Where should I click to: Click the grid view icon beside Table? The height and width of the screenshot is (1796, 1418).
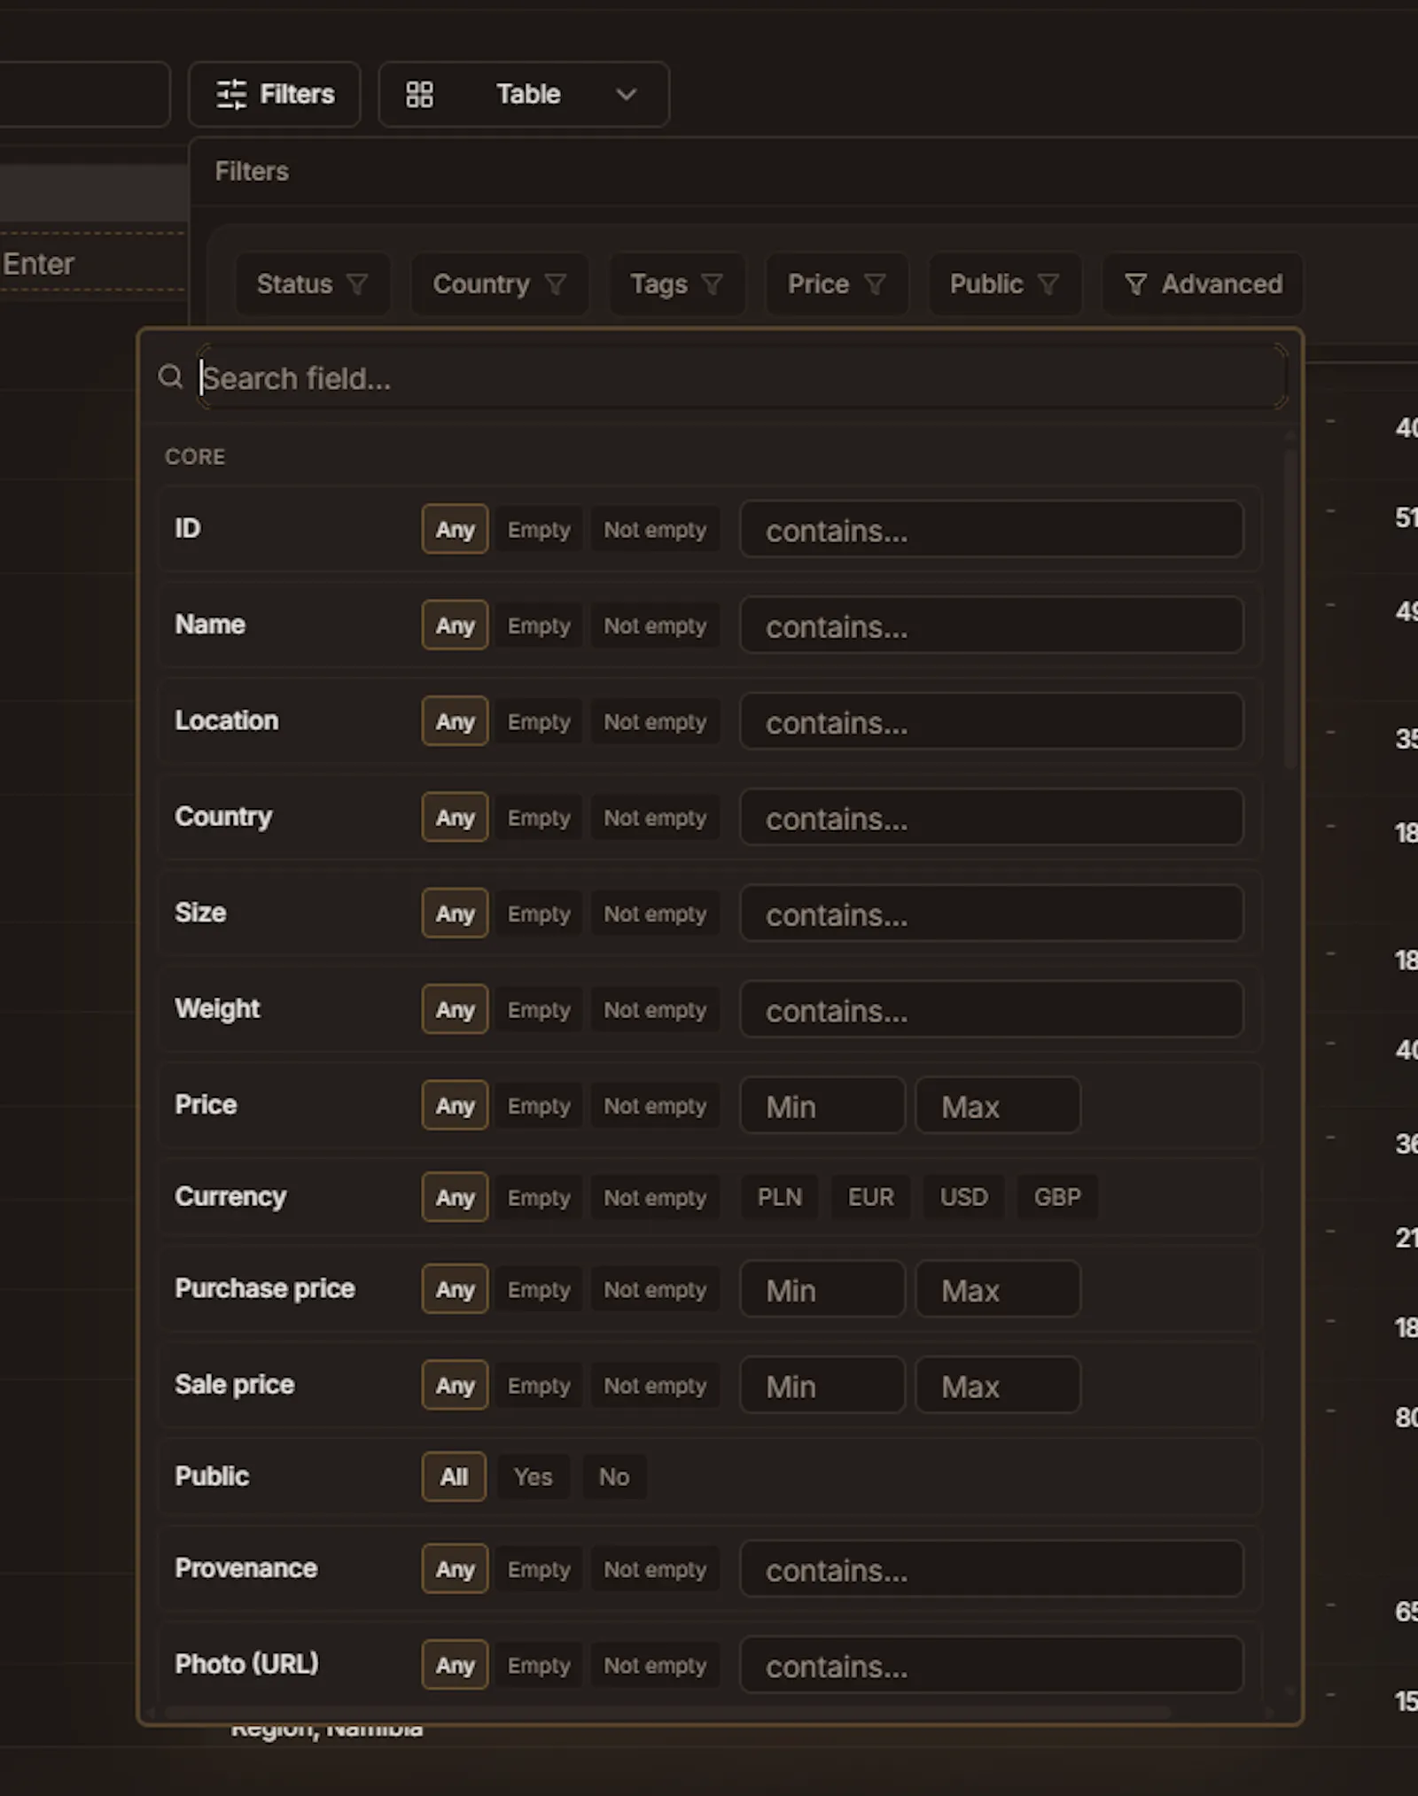[419, 94]
